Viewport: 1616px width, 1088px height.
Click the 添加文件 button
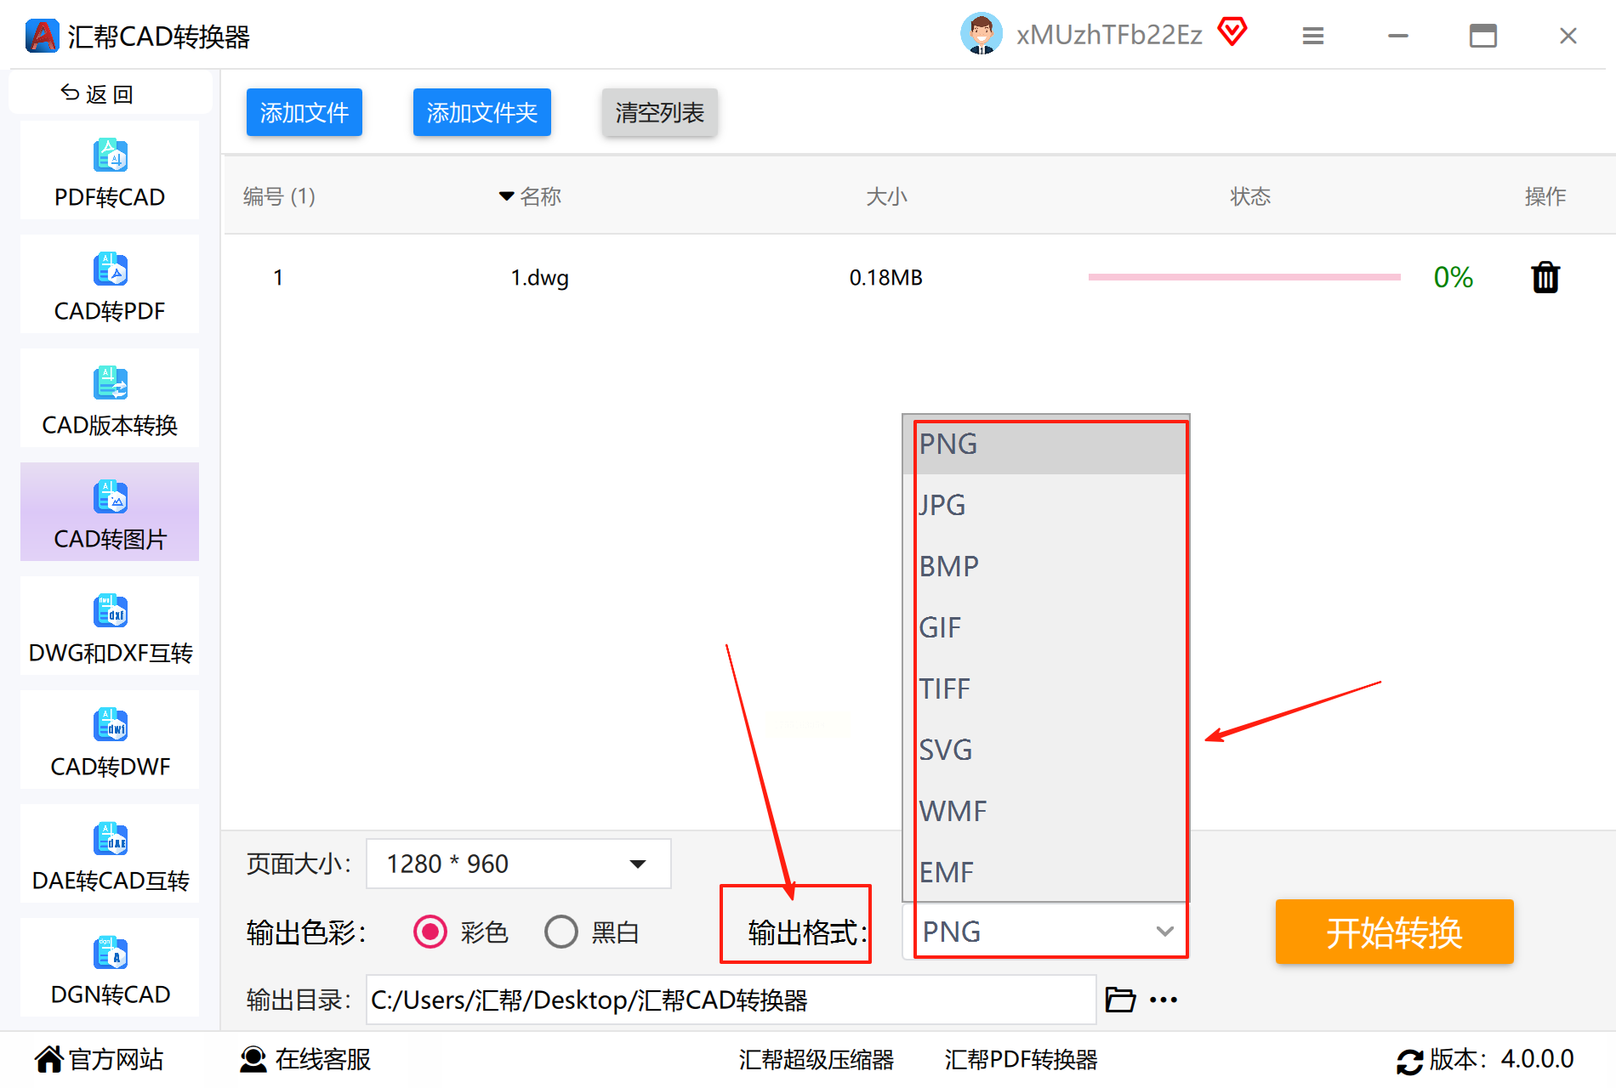[304, 112]
